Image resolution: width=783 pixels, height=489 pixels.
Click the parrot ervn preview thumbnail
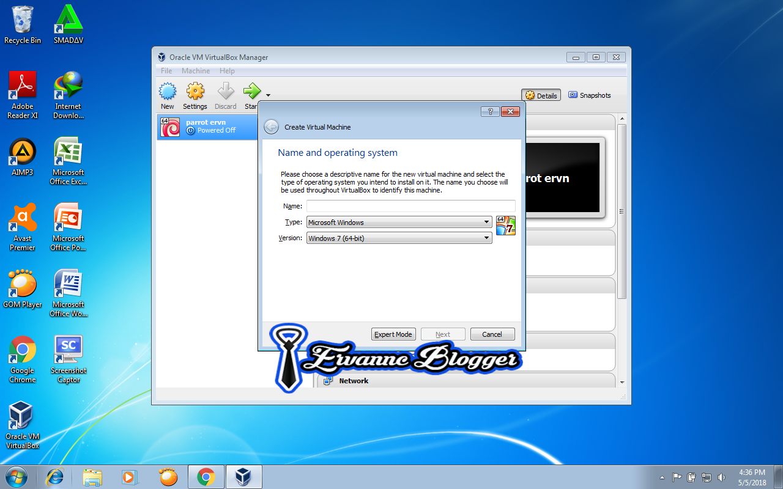[x=562, y=178]
